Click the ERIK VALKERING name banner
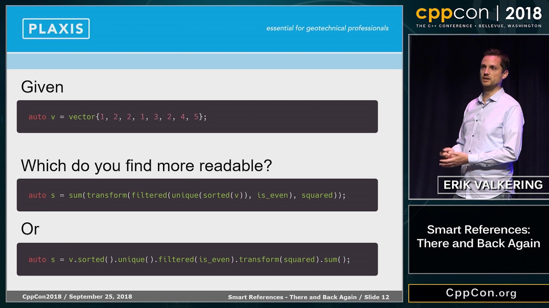This screenshot has width=549, height=308. click(493, 185)
